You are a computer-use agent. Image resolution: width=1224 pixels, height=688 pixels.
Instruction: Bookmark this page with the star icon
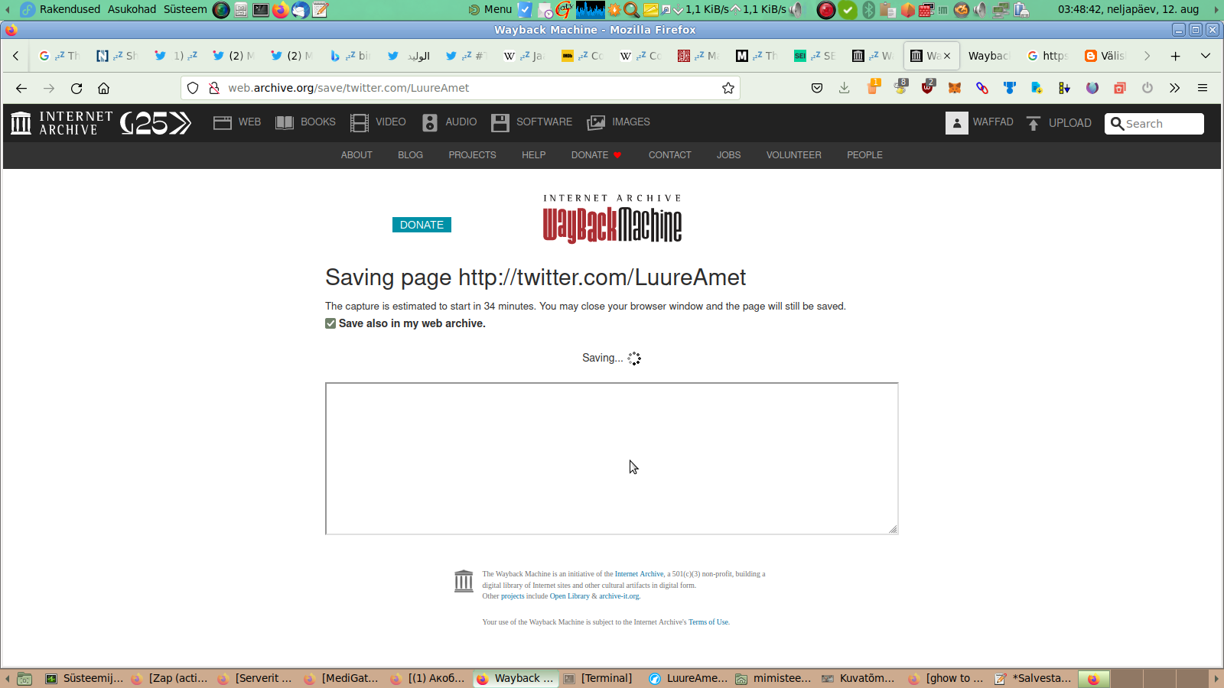[728, 88]
